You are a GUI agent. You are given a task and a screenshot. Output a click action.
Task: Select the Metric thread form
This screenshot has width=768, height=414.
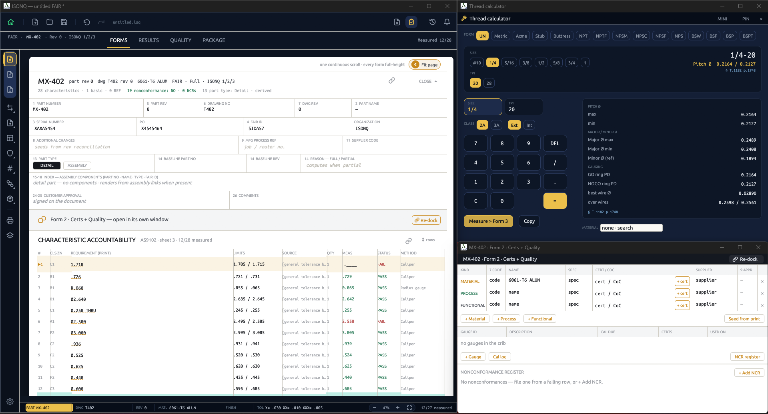pos(501,36)
